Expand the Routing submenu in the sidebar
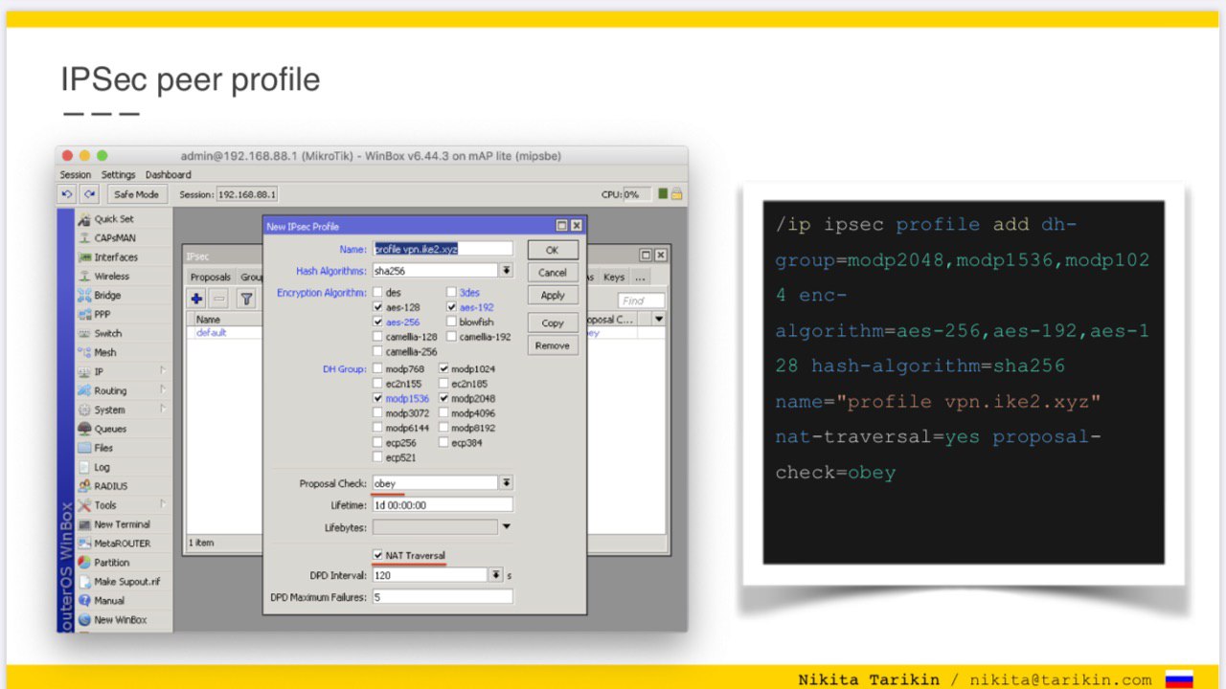Screen dimensions: 1226x689 point(163,390)
